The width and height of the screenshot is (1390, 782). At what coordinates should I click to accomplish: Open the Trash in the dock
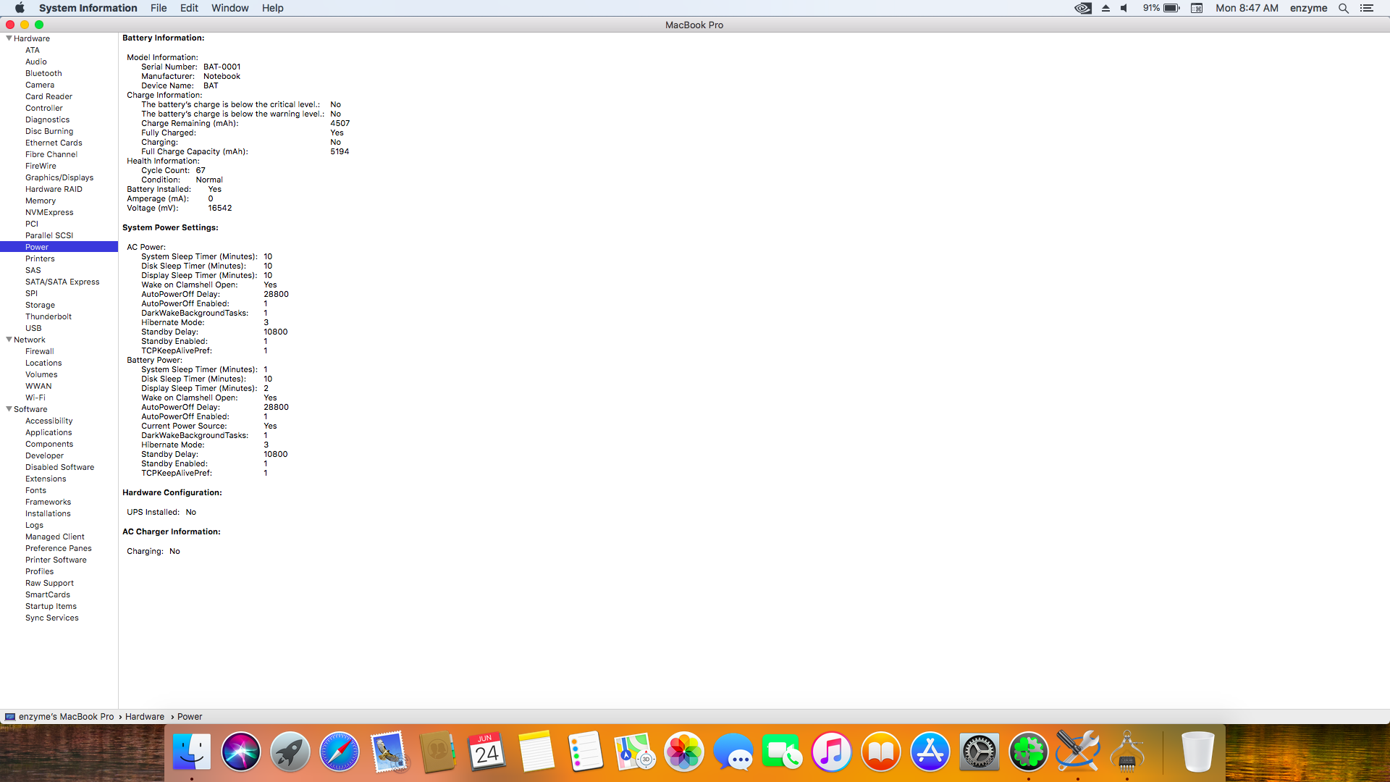click(x=1197, y=752)
